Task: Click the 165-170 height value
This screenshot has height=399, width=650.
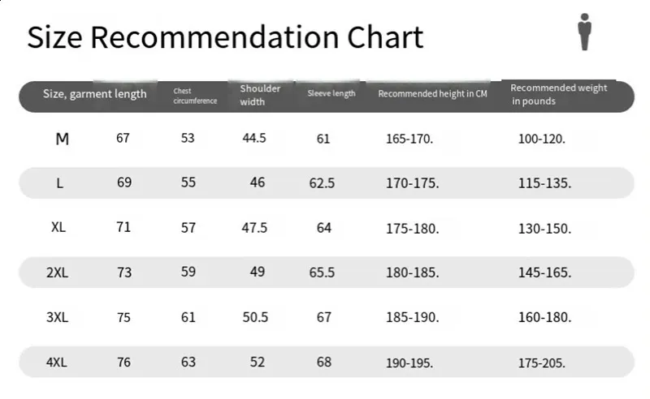Action: click(409, 139)
